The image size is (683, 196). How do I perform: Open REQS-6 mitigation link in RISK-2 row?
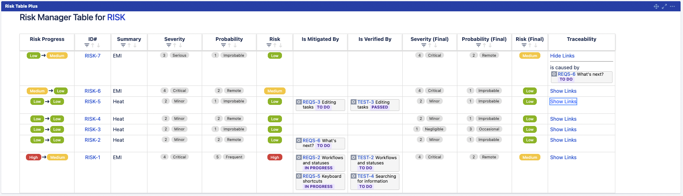tap(312, 141)
